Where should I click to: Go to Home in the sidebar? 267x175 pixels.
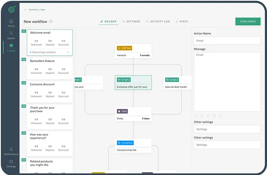coord(11,23)
